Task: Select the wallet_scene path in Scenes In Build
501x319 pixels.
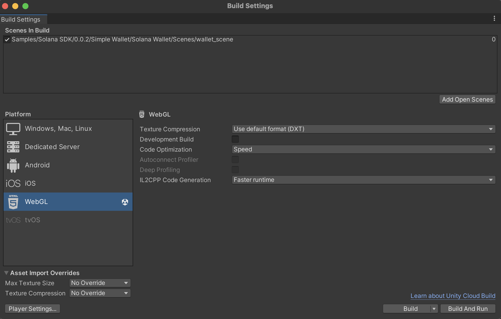Action: tap(122, 39)
